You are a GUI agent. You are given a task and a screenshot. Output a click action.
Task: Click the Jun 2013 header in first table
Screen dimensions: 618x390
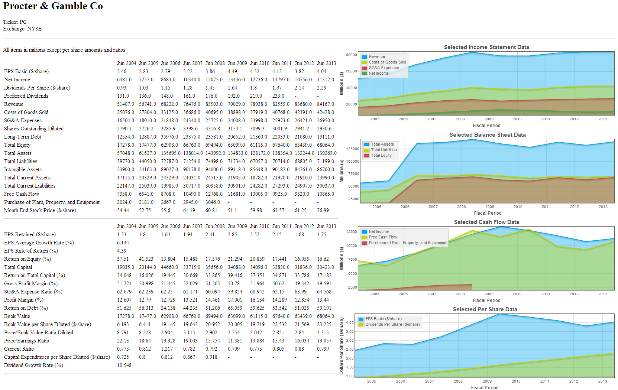326,63
